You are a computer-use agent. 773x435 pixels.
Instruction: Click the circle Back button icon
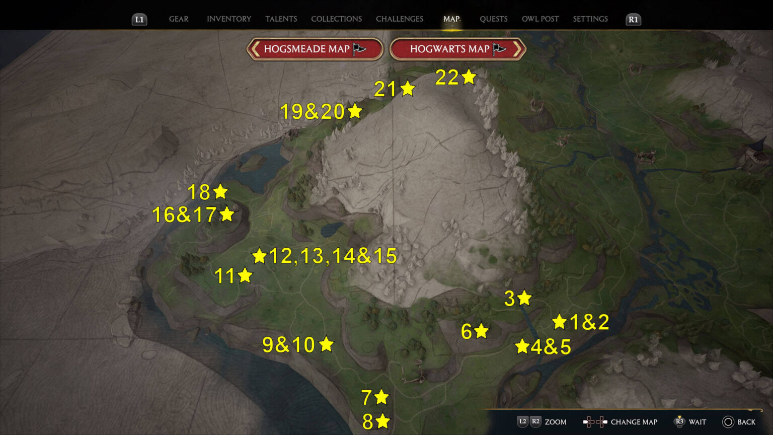[x=728, y=422]
